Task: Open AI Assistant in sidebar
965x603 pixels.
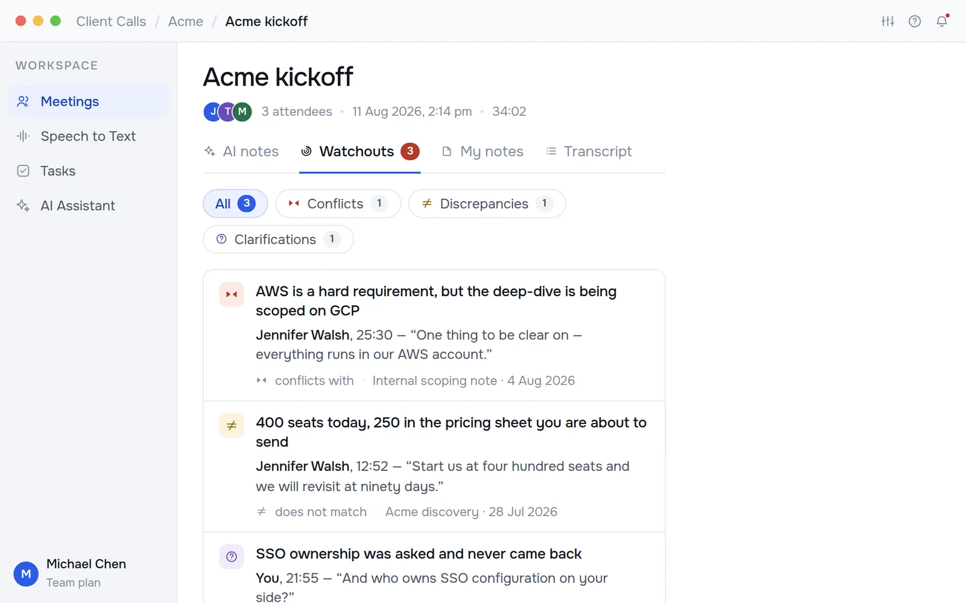Action: (88, 206)
